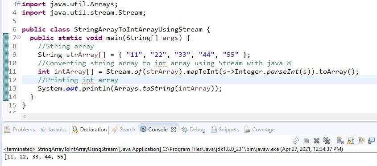Open the Search tab
The height and width of the screenshot is (166, 377).
[x=123, y=130]
